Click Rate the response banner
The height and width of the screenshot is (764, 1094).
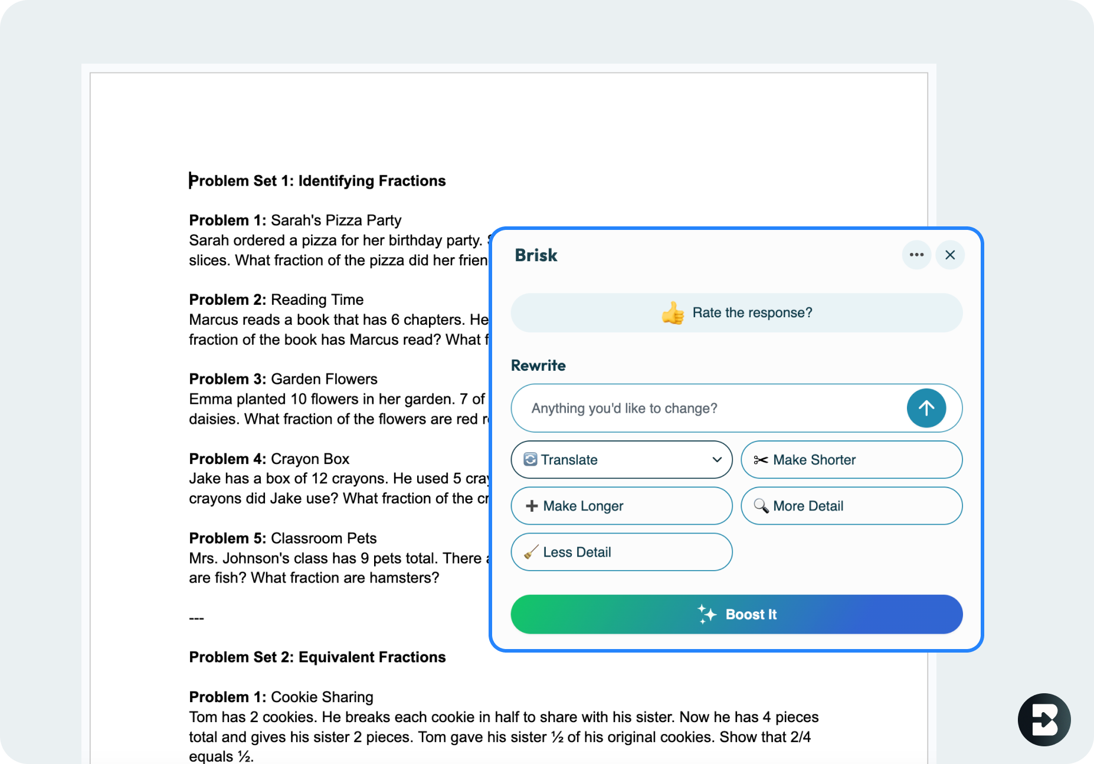click(x=736, y=313)
